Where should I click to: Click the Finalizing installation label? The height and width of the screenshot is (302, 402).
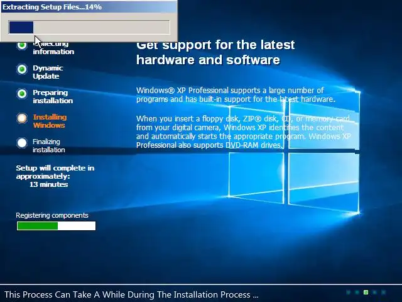pyautogui.click(x=49, y=145)
